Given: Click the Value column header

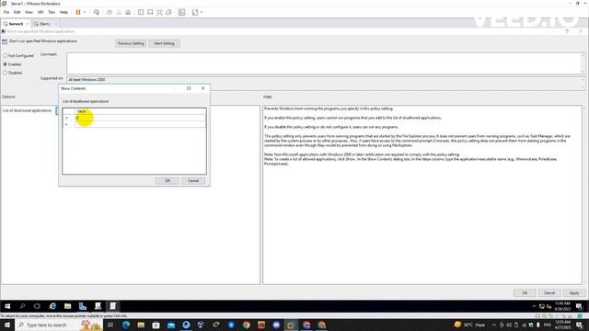Looking at the screenshot, I should tap(140, 111).
